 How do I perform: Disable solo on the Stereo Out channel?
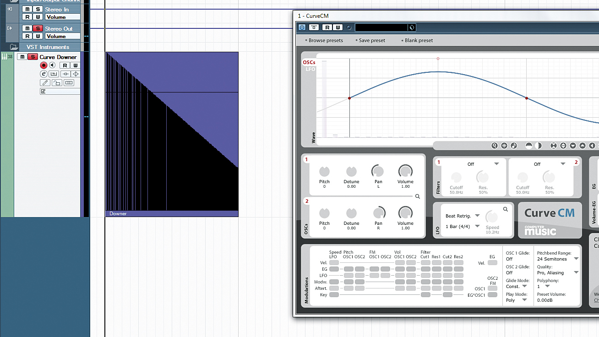pyautogui.click(x=38, y=28)
